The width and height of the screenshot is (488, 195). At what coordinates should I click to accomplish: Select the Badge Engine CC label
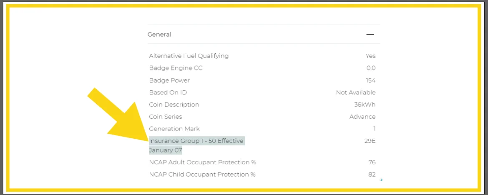(x=176, y=68)
